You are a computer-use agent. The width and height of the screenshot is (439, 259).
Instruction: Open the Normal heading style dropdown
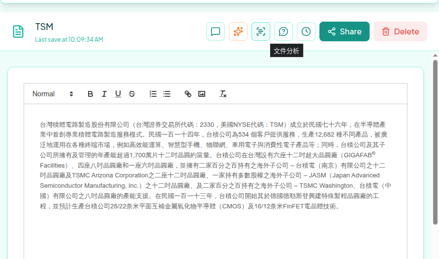[x=53, y=94]
